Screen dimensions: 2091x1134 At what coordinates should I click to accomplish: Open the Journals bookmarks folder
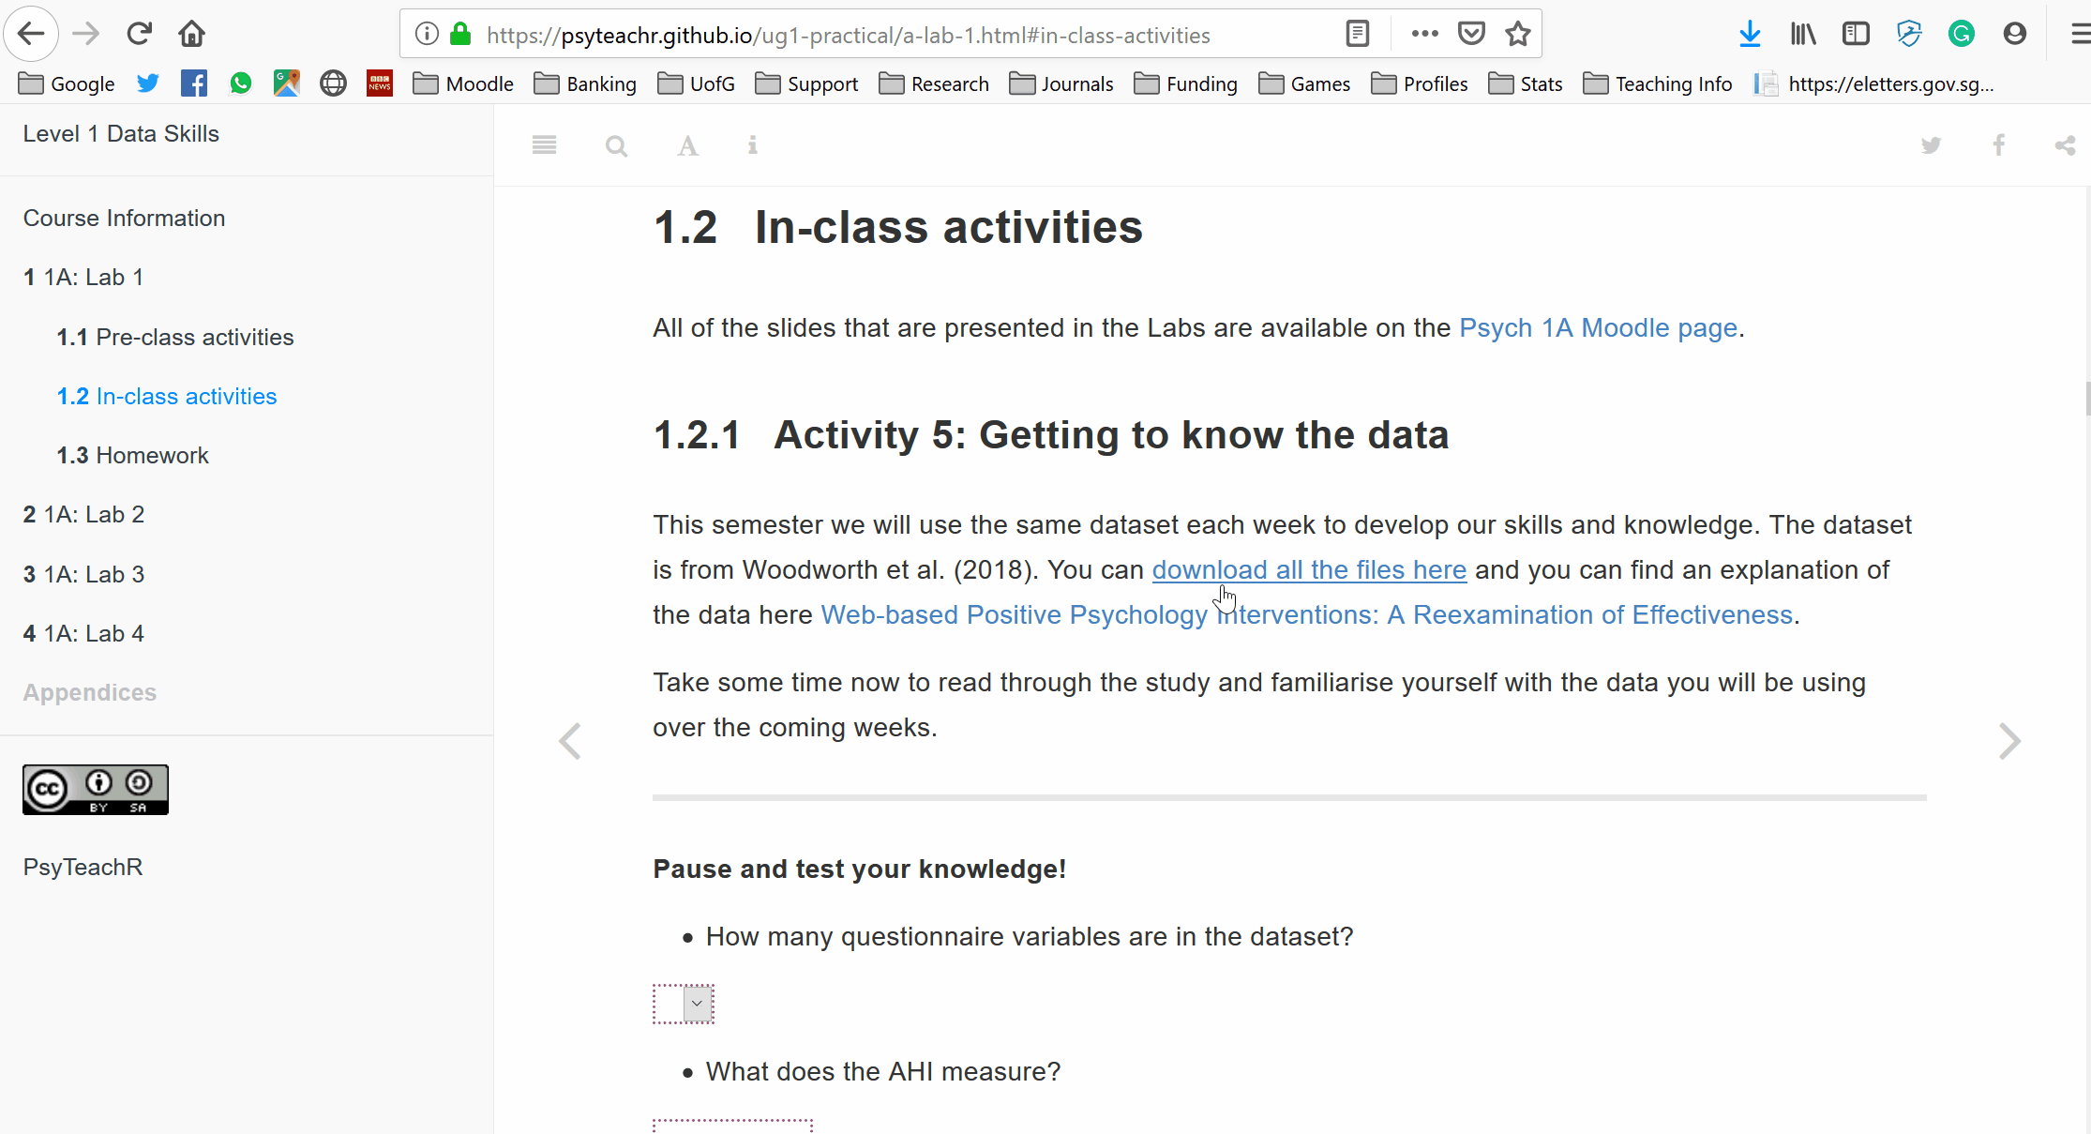click(x=1061, y=83)
